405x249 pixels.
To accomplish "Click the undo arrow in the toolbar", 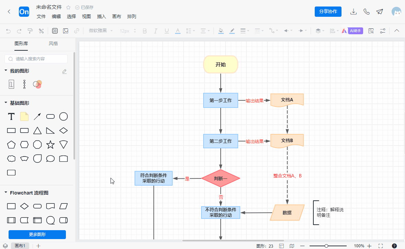I will 8,31.
